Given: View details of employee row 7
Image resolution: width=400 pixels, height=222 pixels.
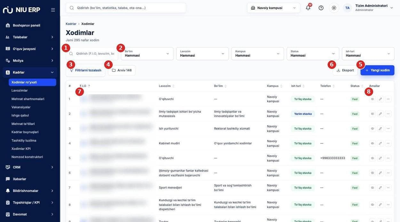Looking at the screenshot, I should tap(372, 188).
